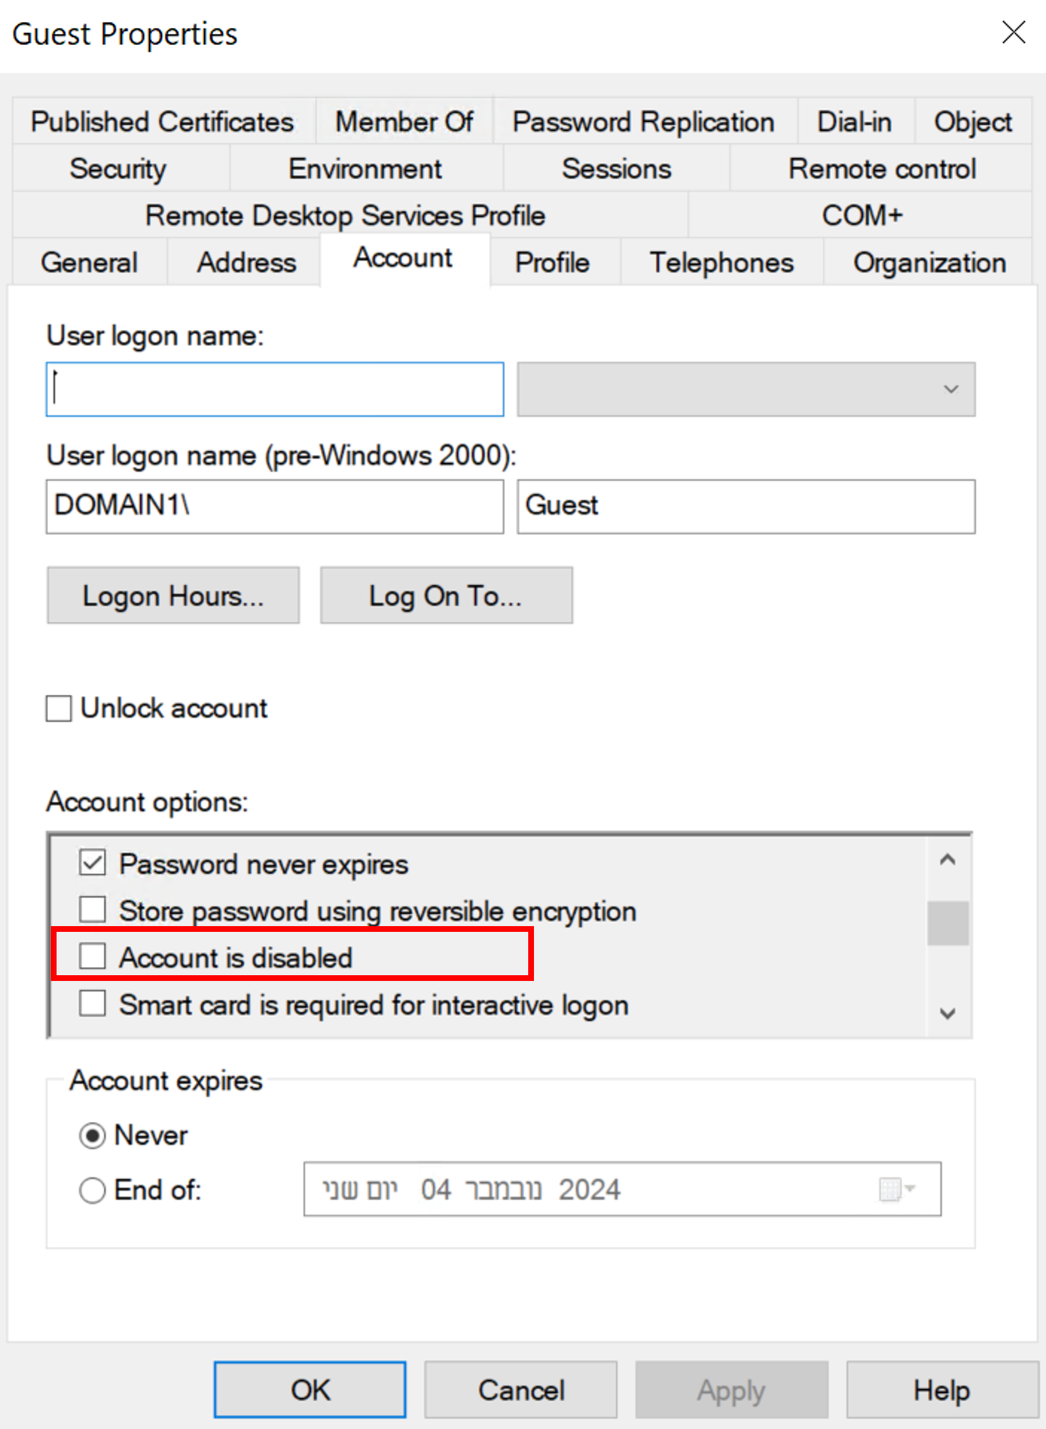Check Unlock account
The image size is (1046, 1429).
58,709
